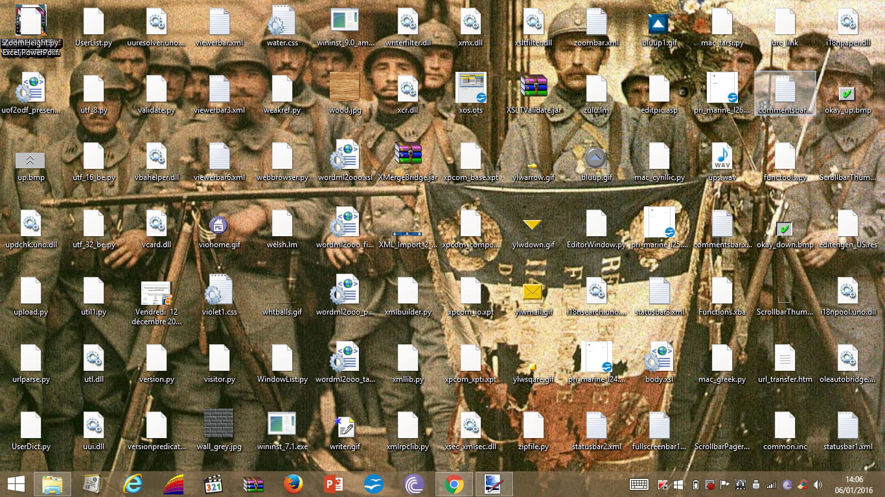Screen dimensions: 885x497
Task: Open the touch keyboard from system tray
Action: click(x=639, y=484)
